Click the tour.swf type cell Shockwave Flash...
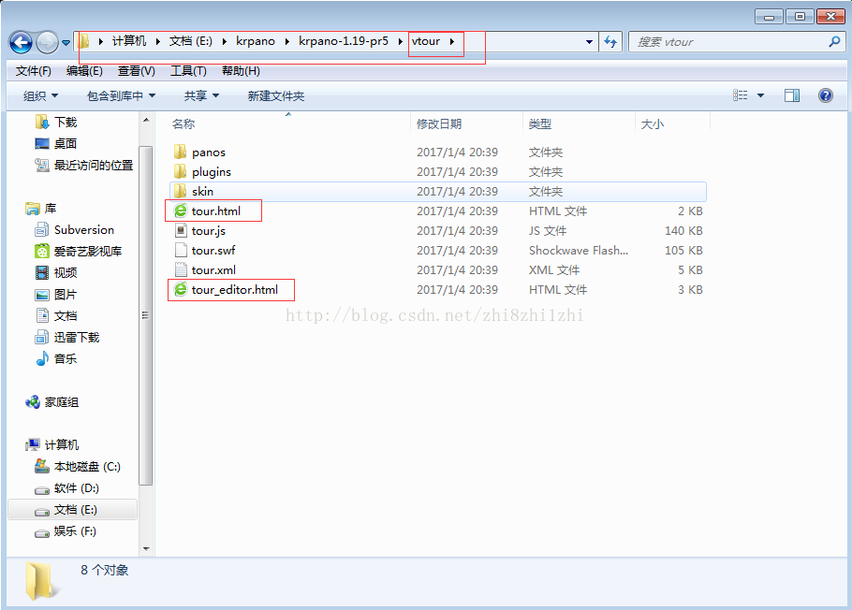The width and height of the screenshot is (852, 610). click(579, 250)
